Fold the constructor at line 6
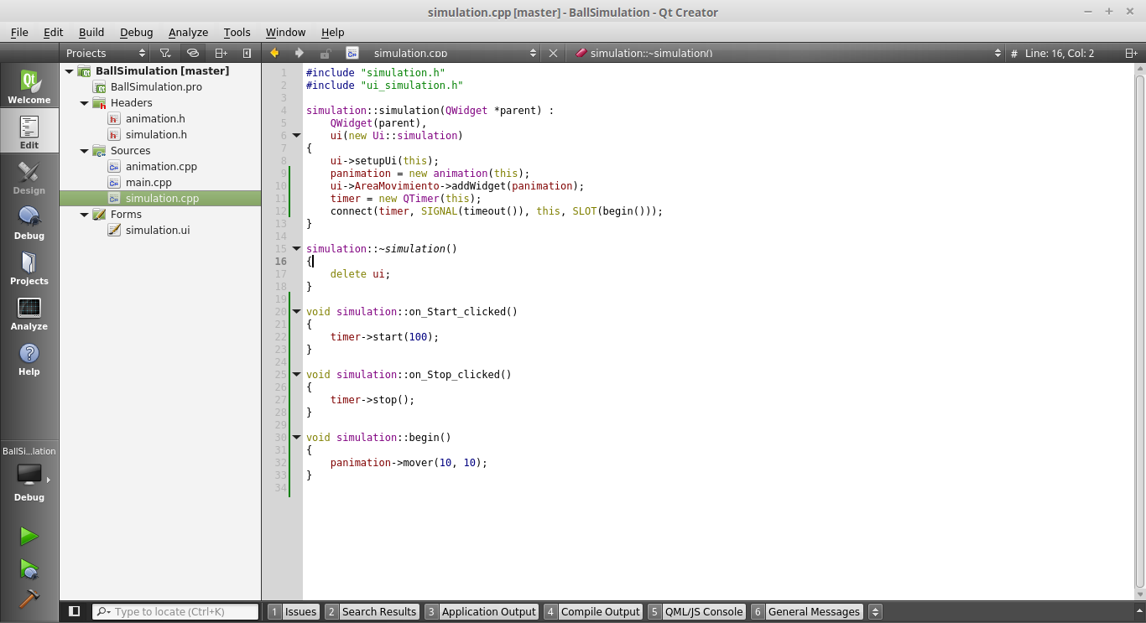 coord(296,135)
